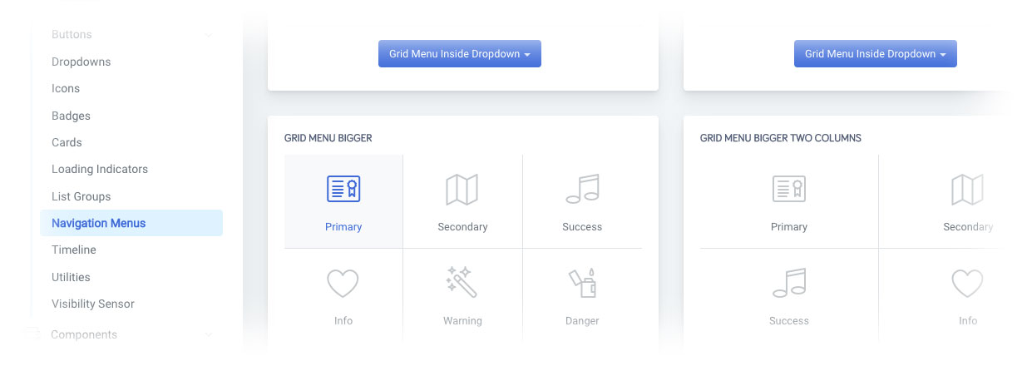Click the Primary certificate icon in two columns grid
Screen dimensions: 1022x366
pyautogui.click(x=789, y=190)
